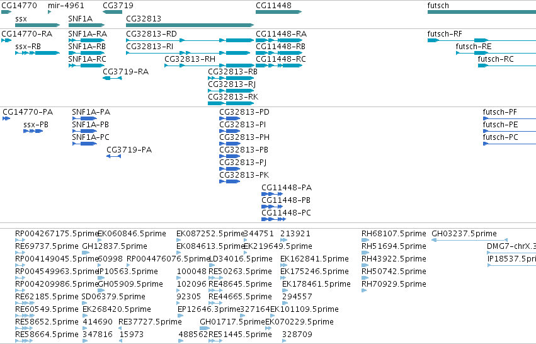Select EST RE37727.5prime
Viewport: 536px width, 344px height.
click(x=150, y=322)
